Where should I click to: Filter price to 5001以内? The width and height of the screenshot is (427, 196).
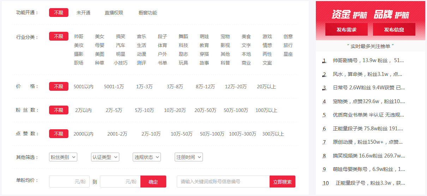click(83, 87)
